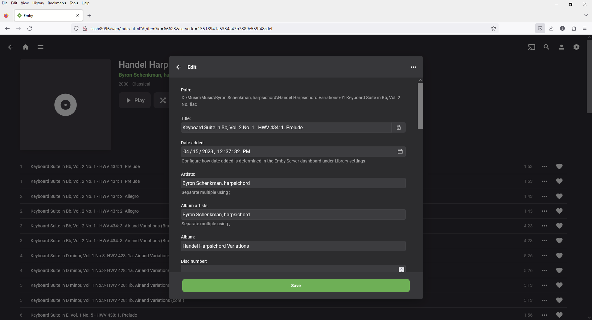The height and width of the screenshot is (320, 592).
Task: Open the three-dot menu in the Edit dialog
Action: coord(413,67)
